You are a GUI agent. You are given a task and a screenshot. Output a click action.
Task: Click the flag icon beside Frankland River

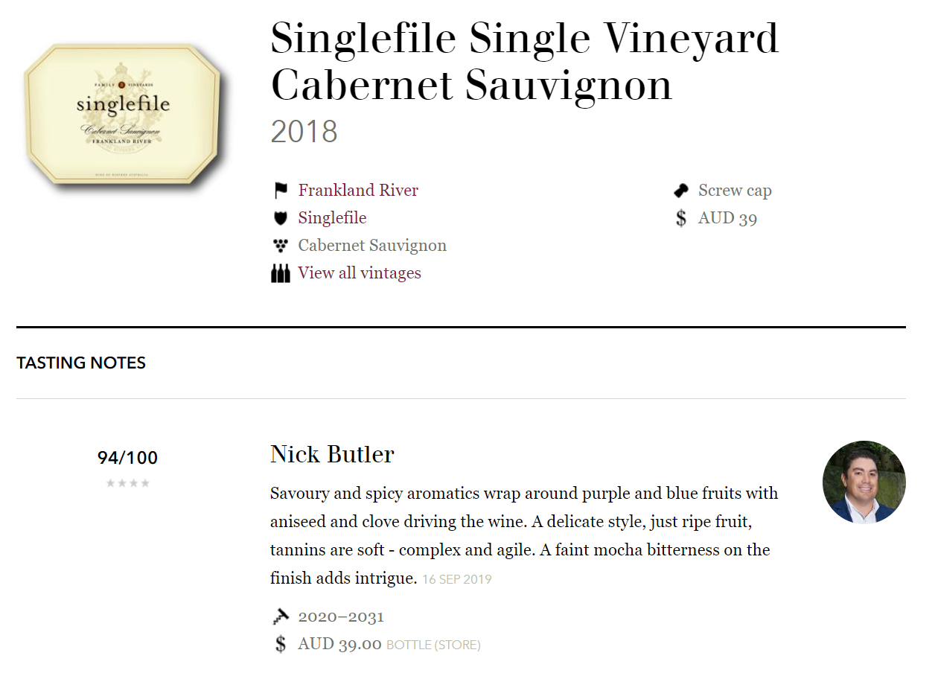click(280, 191)
